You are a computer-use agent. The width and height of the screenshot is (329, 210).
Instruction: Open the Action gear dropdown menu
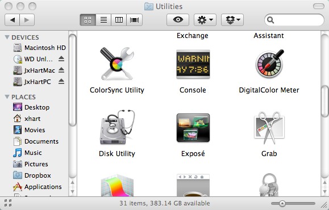(x=205, y=20)
